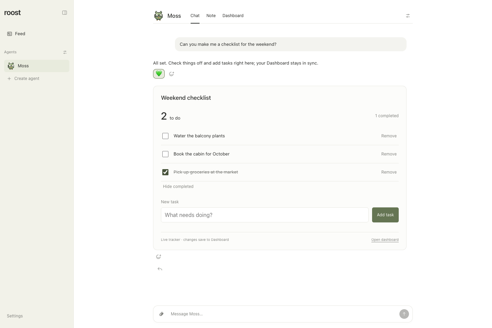Check off Book the cabin for October
This screenshot has height=328, width=492.
165,154
